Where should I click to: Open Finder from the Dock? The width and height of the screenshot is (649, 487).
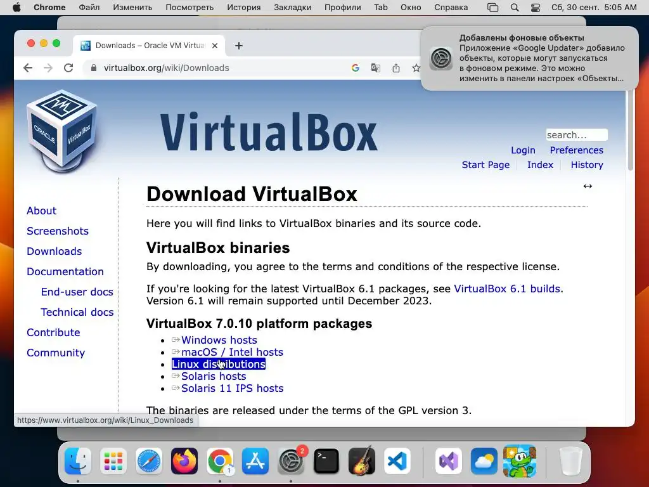tap(78, 461)
